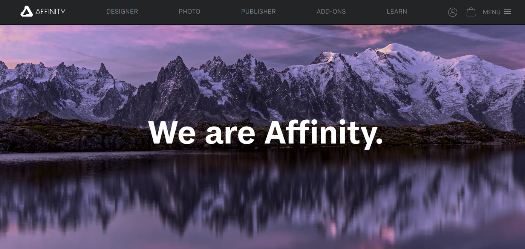525x249 pixels.
Task: Go to the PHOTO product page
Action: click(190, 12)
